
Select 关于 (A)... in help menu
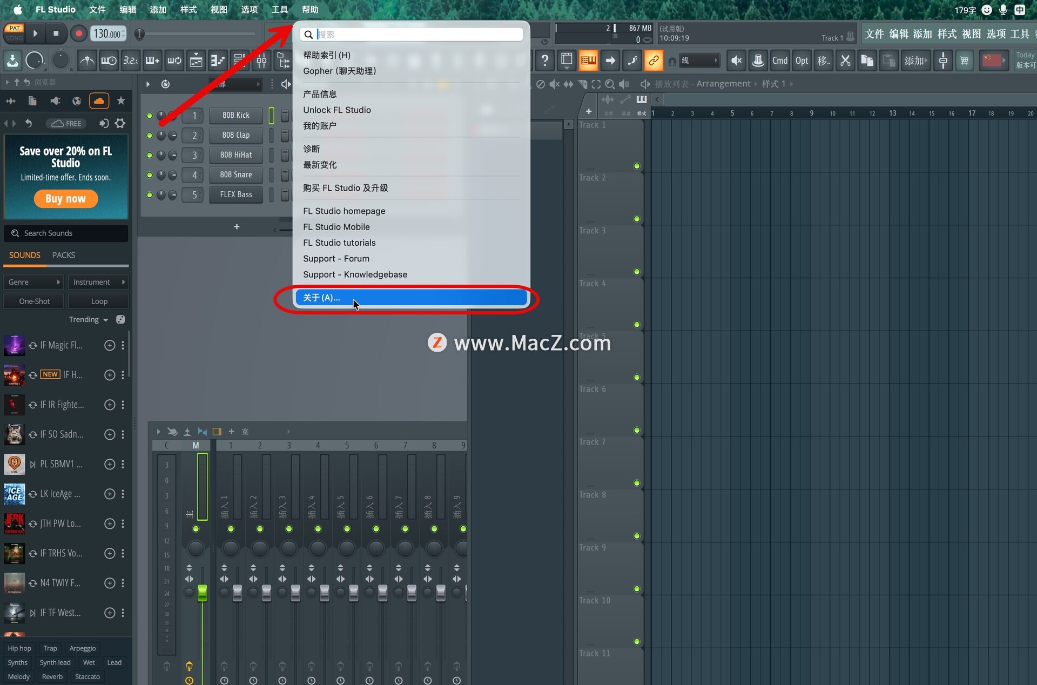click(x=412, y=298)
